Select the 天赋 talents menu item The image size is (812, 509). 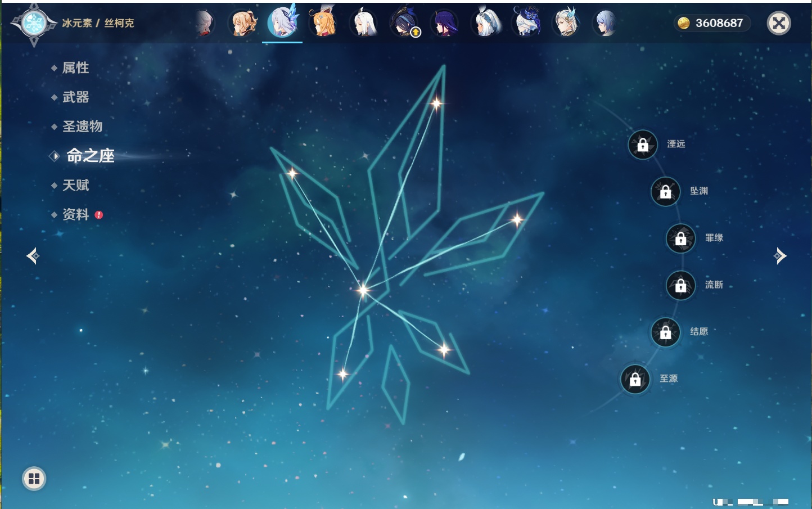(x=75, y=185)
